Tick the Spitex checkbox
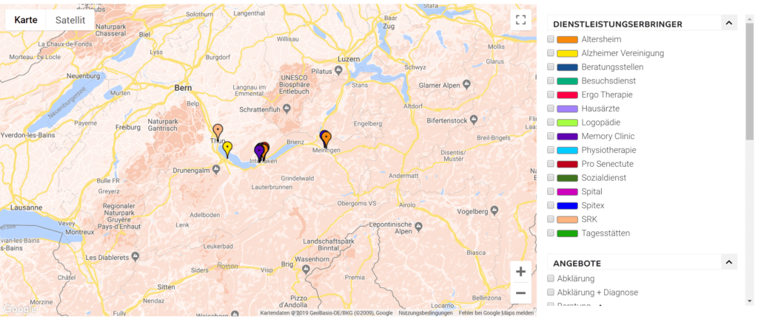This screenshot has height=319, width=758. pyautogui.click(x=551, y=205)
